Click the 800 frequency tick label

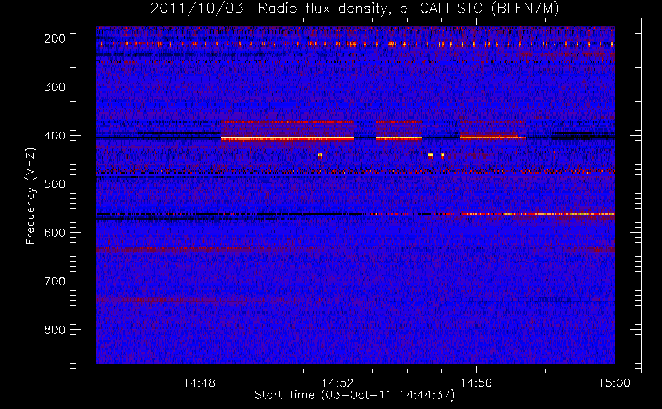[x=55, y=330]
